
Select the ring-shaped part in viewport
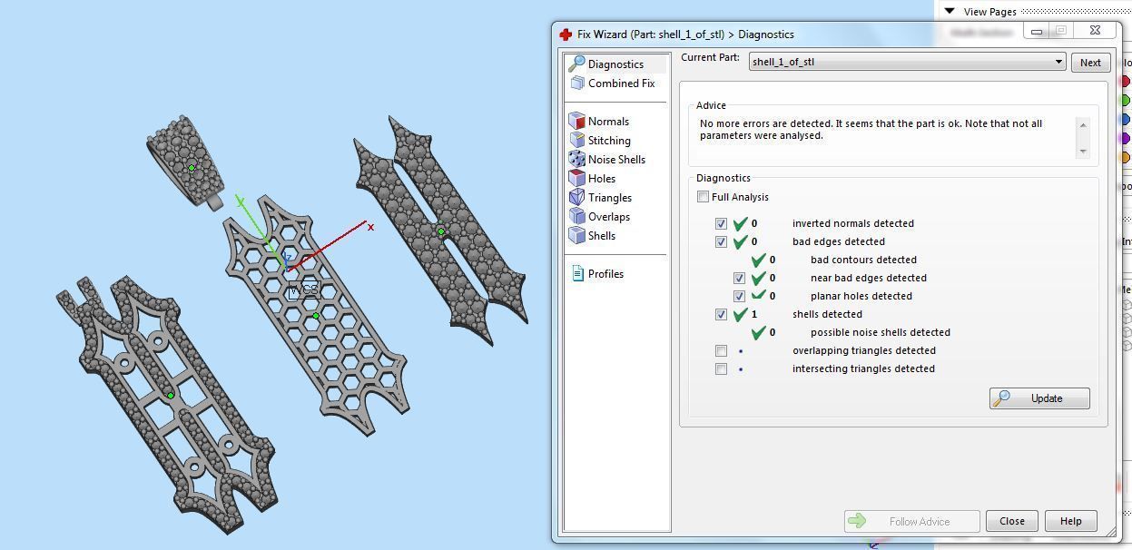[187, 163]
